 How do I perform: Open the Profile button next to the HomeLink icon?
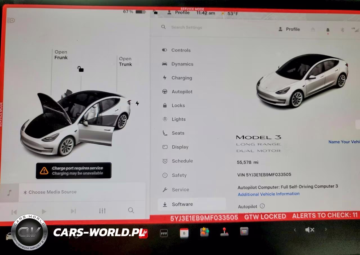point(289,29)
